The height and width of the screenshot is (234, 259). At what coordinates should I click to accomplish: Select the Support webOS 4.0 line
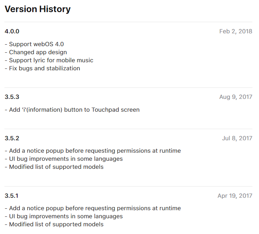pos(34,44)
